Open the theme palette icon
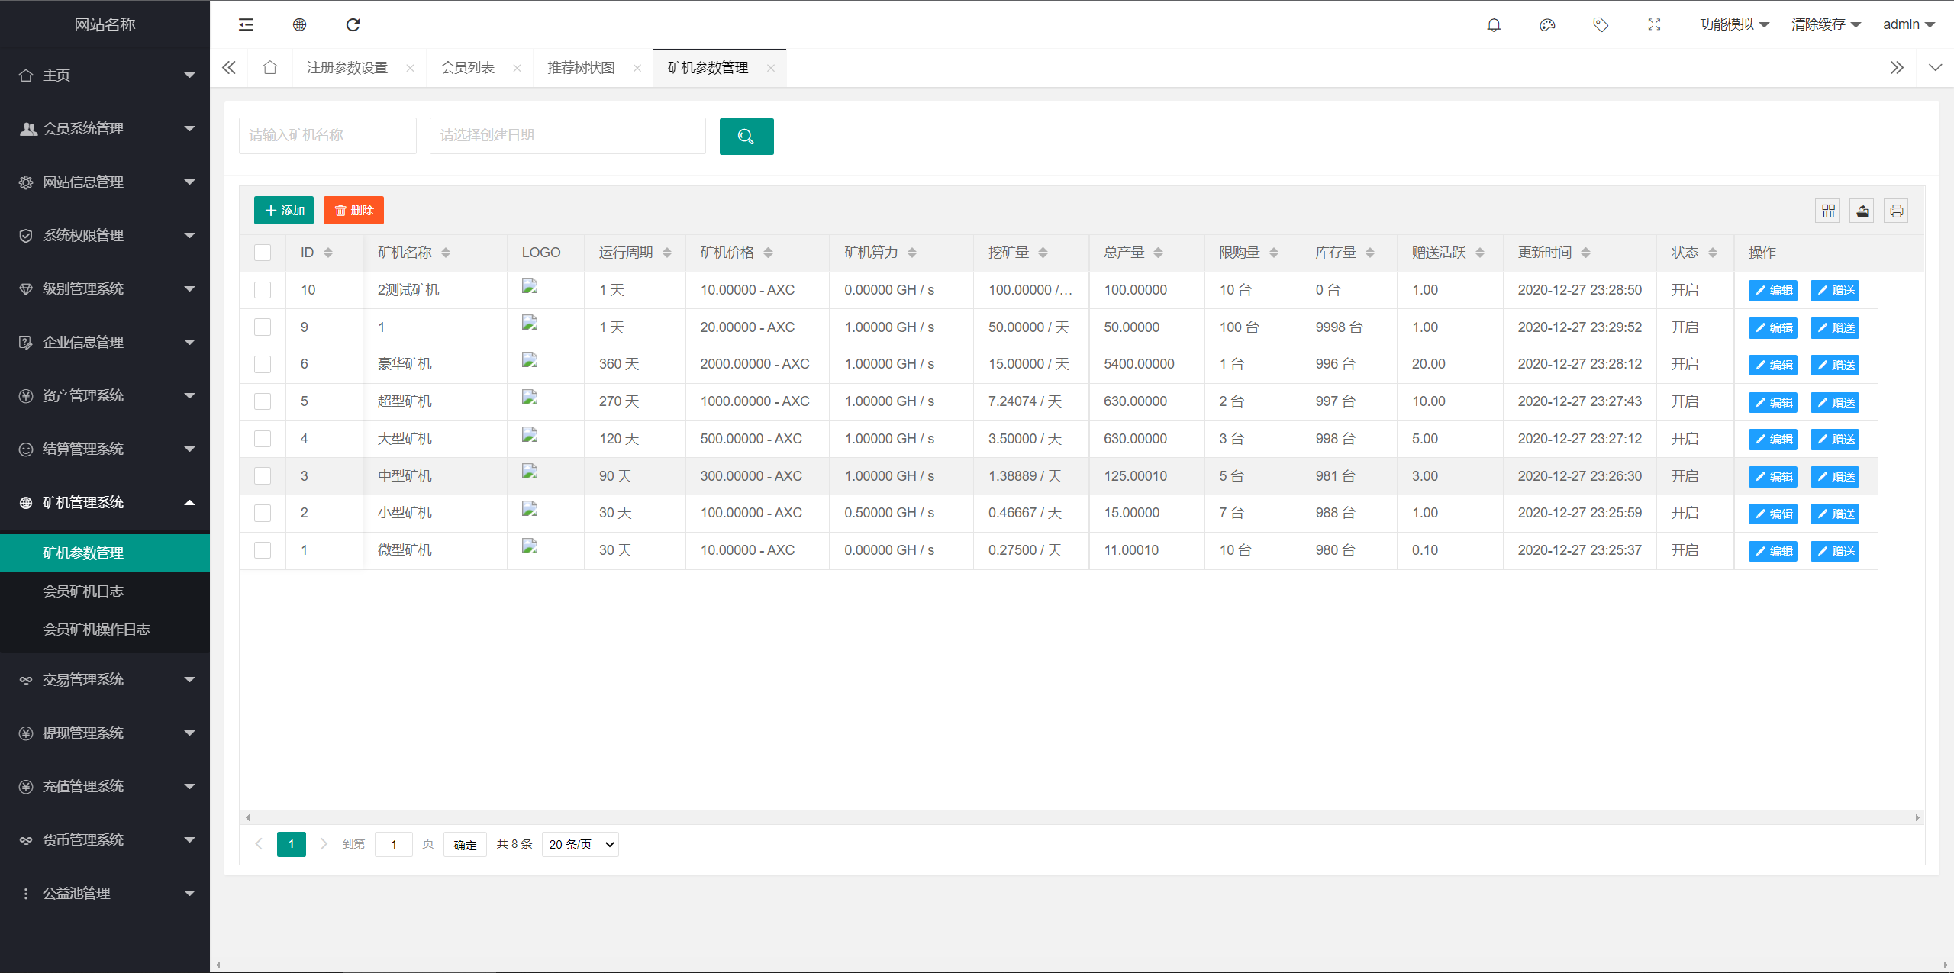This screenshot has width=1954, height=973. pos(1547,25)
